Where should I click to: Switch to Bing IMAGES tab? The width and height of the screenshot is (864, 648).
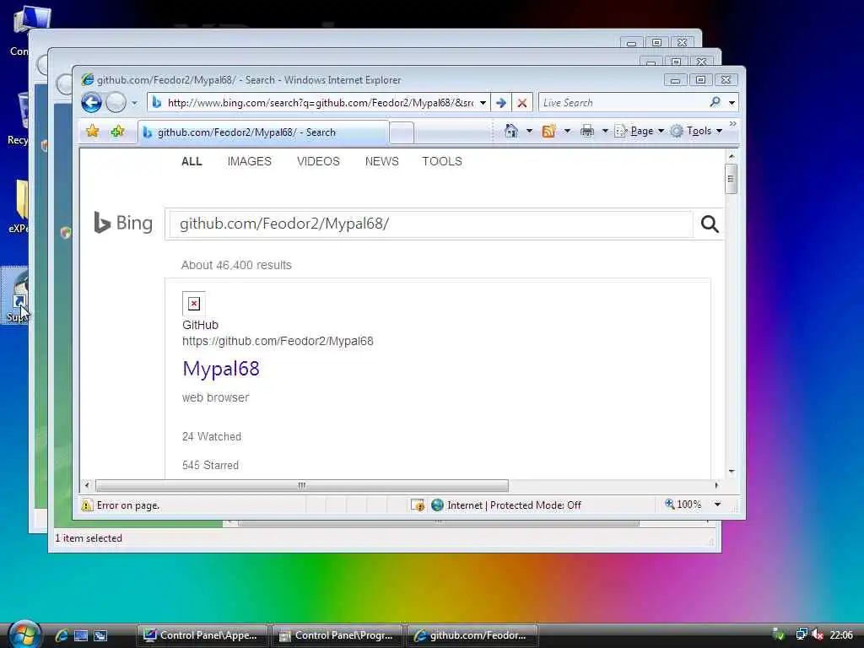[249, 161]
